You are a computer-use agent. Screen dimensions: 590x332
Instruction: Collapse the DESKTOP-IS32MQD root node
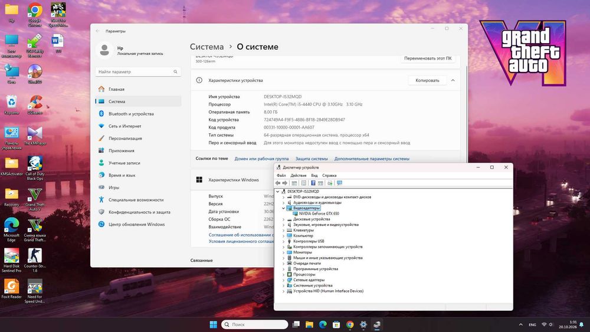pyautogui.click(x=278, y=192)
